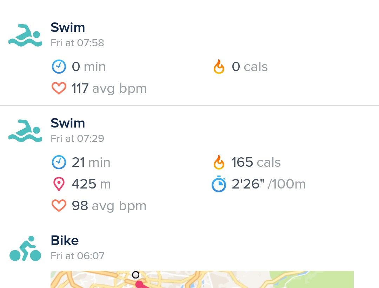Click the Bike activity icon

pos(25,247)
